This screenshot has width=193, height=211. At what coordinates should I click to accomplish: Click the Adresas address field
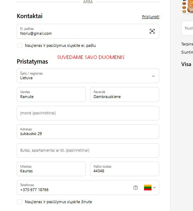point(88,131)
